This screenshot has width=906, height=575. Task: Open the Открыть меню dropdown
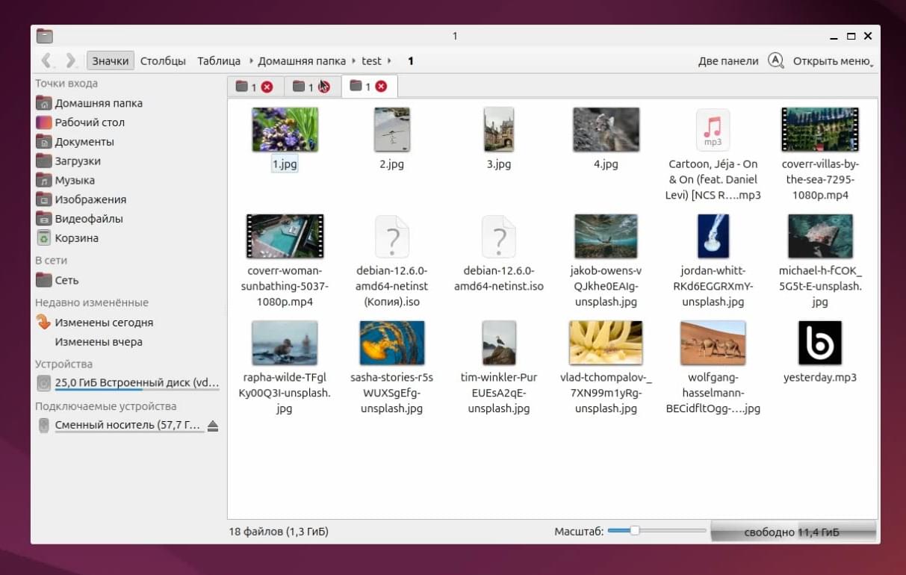833,61
